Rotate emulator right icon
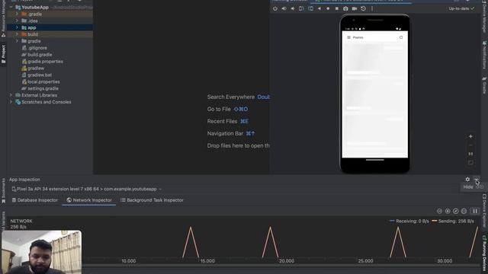488x274 pixels. click(310, 8)
